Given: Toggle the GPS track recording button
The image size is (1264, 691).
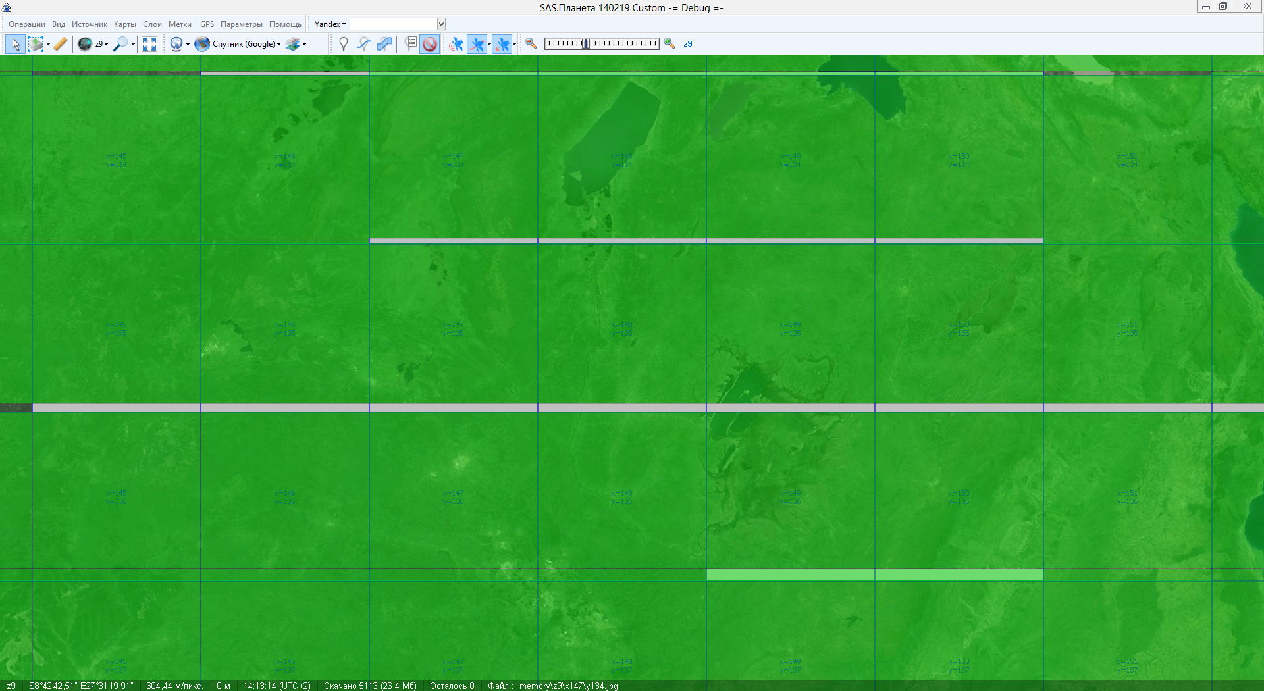Looking at the screenshot, I should click(477, 44).
